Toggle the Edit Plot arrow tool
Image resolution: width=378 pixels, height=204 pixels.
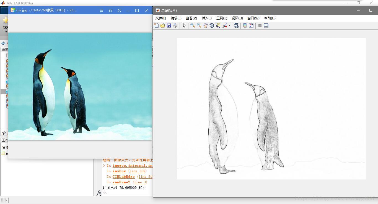click(184, 25)
